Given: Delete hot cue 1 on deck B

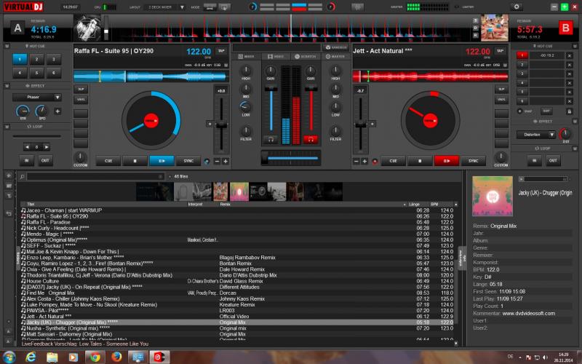Looking at the screenshot, I should [x=570, y=55].
